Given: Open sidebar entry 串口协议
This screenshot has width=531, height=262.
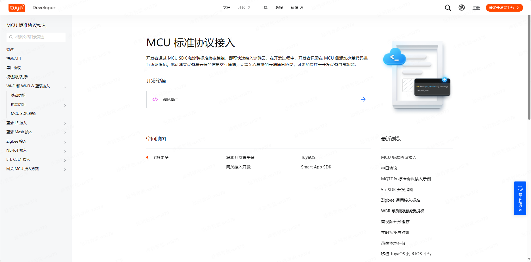Looking at the screenshot, I should point(14,68).
